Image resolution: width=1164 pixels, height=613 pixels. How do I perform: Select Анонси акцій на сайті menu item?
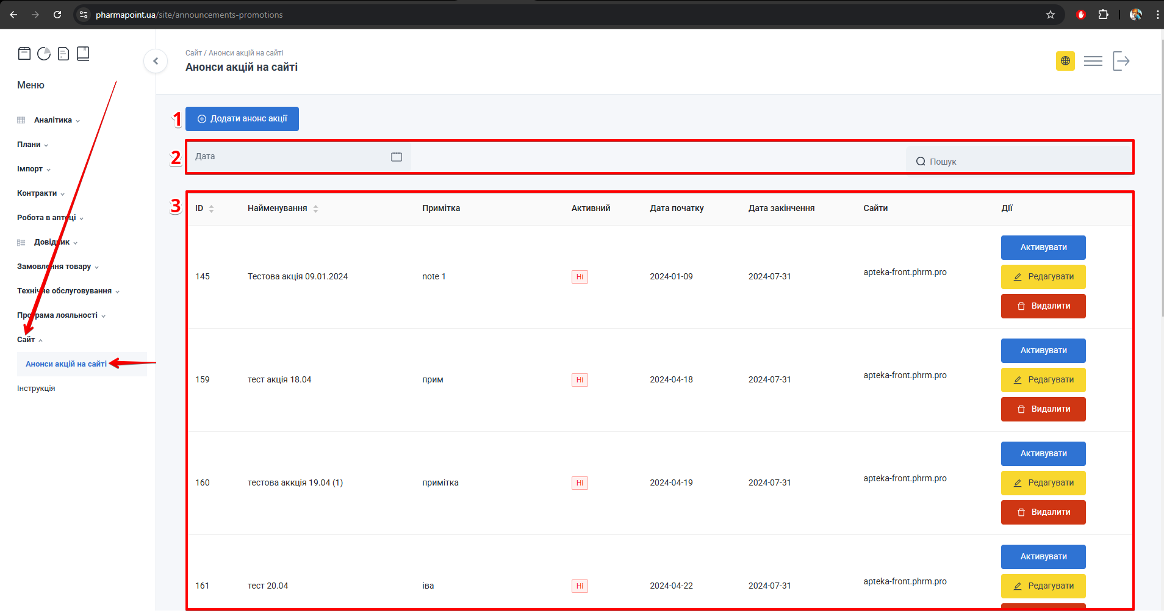coord(66,364)
